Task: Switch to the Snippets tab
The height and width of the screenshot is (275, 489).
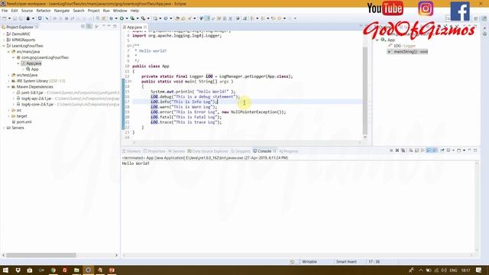Action: pyautogui.click(x=241, y=151)
